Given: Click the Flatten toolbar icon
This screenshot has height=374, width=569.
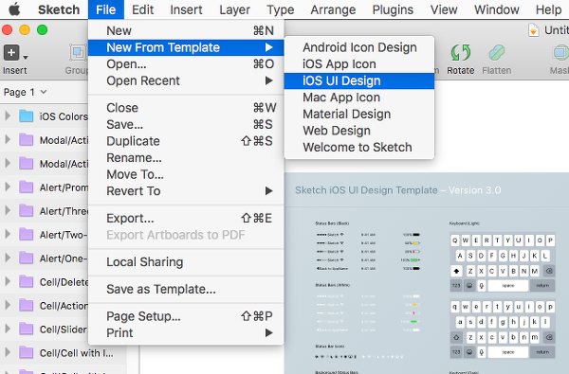Looking at the screenshot, I should point(496,53).
